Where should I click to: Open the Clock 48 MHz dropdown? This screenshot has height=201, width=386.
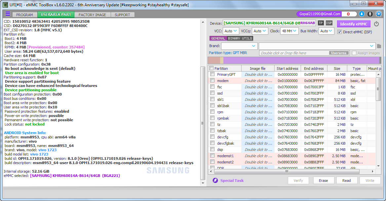[x=289, y=31]
